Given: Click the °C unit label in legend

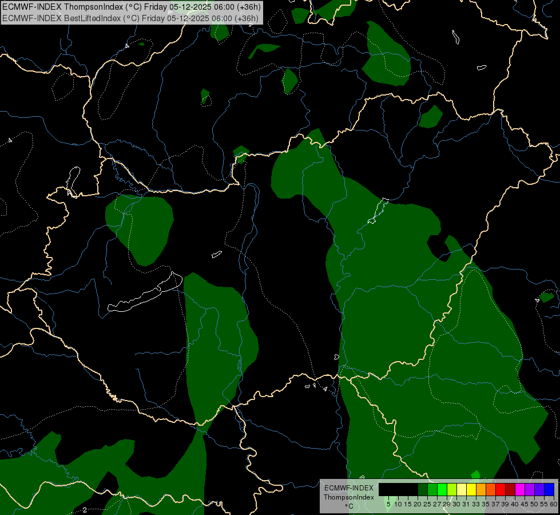Looking at the screenshot, I should pos(348,506).
